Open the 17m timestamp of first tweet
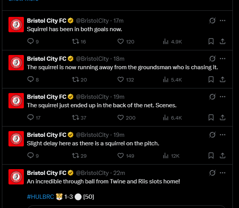Viewport: 239px width, 208px height. (x=119, y=20)
